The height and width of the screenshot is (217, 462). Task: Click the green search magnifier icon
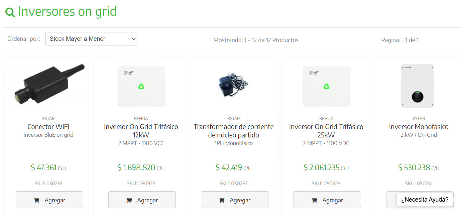pos(10,12)
